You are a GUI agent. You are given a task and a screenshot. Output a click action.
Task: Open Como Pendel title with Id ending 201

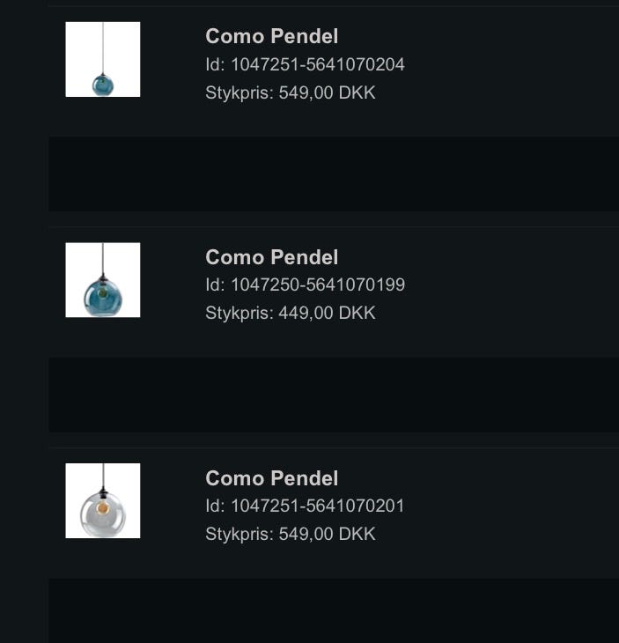click(271, 478)
